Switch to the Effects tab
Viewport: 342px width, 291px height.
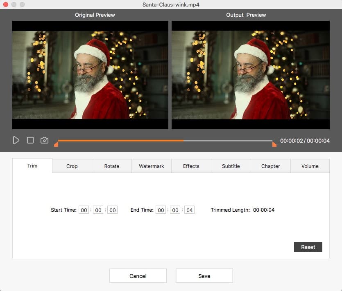pos(191,166)
